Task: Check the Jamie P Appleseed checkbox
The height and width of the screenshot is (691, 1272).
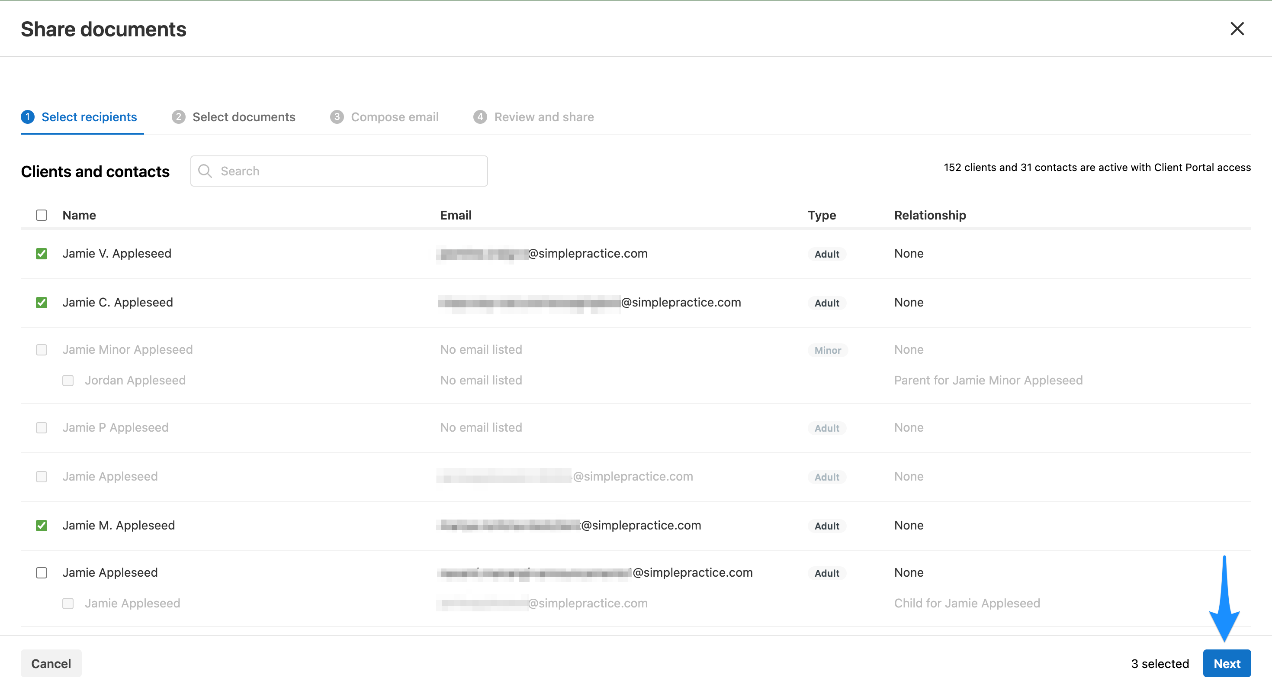Action: pos(42,428)
